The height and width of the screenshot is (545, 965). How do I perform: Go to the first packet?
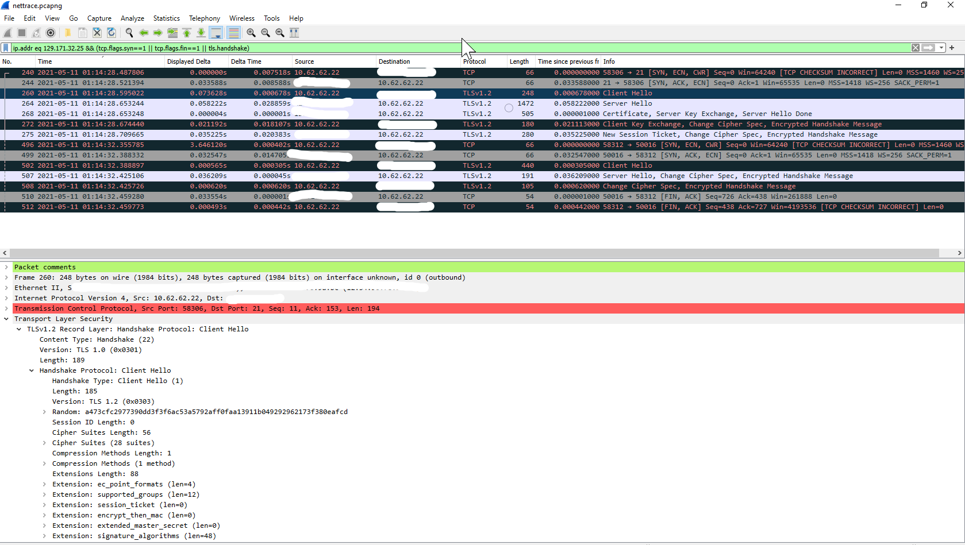tap(187, 33)
